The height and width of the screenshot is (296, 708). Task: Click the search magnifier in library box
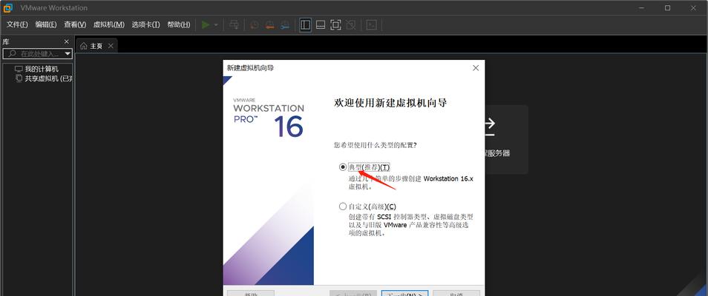12,53
